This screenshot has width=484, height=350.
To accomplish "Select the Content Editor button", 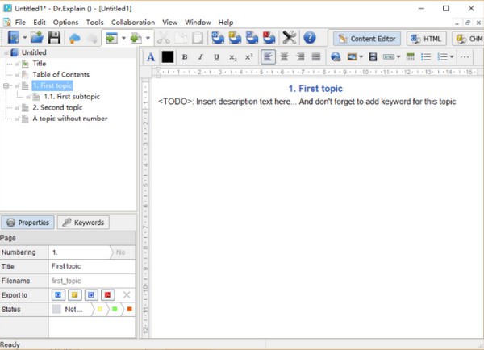I will click(x=366, y=38).
